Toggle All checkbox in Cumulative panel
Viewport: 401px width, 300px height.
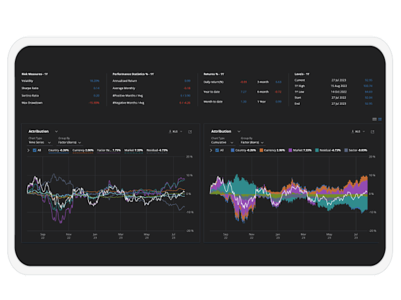point(217,151)
